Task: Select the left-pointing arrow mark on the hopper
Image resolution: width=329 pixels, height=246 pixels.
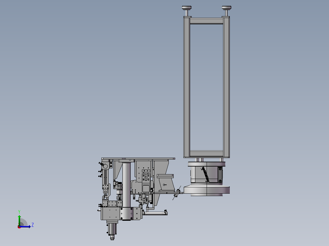Action: [165, 185]
